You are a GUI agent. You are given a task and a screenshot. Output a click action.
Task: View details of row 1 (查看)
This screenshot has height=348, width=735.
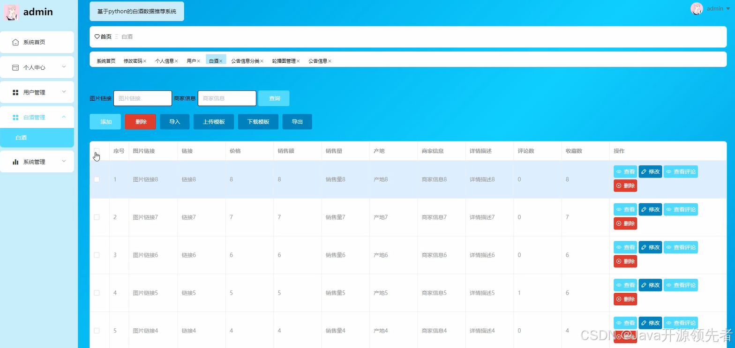click(x=625, y=172)
